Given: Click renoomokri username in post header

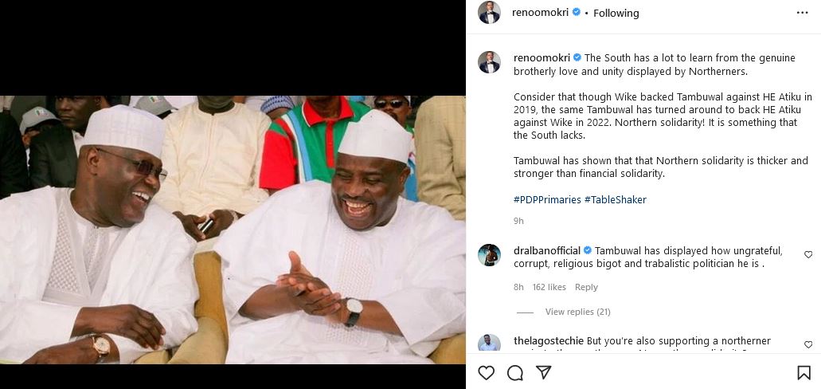Looking at the screenshot, I should [539, 13].
